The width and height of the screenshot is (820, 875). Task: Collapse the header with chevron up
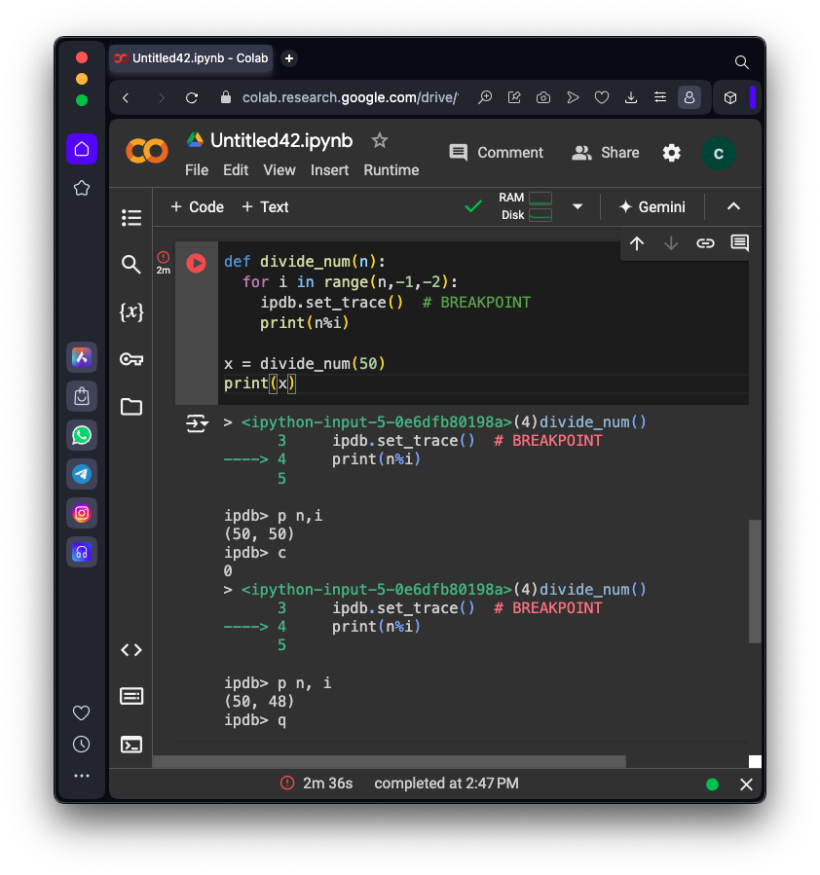point(734,206)
